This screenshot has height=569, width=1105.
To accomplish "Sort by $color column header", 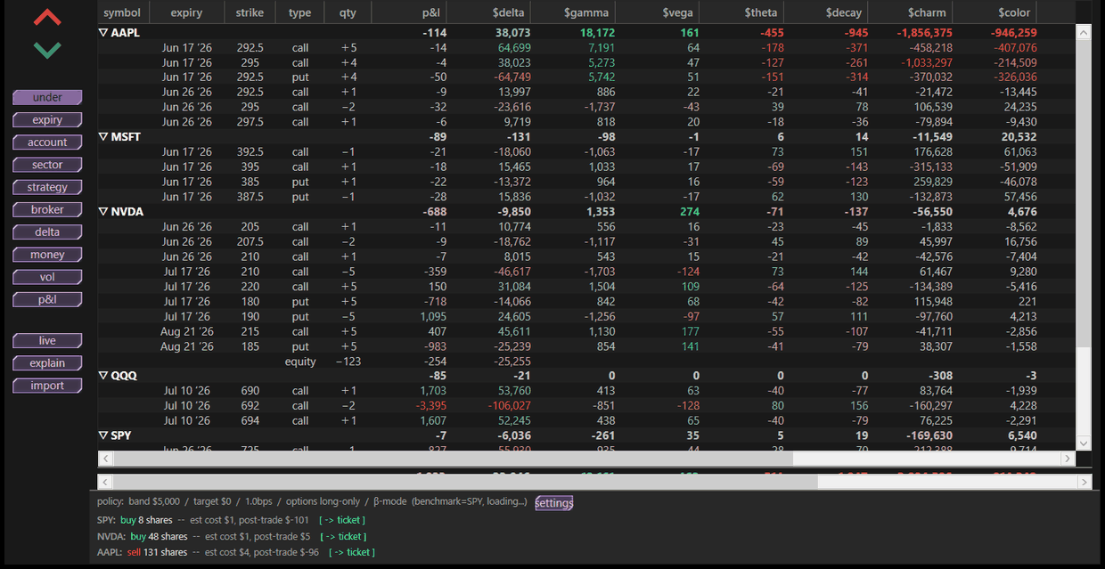I will [x=995, y=12].
